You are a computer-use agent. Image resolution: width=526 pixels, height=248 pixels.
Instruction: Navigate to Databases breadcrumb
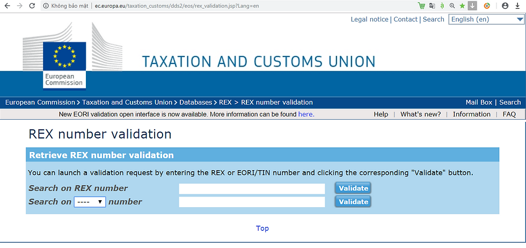click(195, 103)
